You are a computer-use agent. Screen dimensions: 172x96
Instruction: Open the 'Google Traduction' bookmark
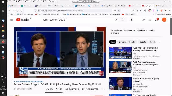pyautogui.click(x=74, y=14)
